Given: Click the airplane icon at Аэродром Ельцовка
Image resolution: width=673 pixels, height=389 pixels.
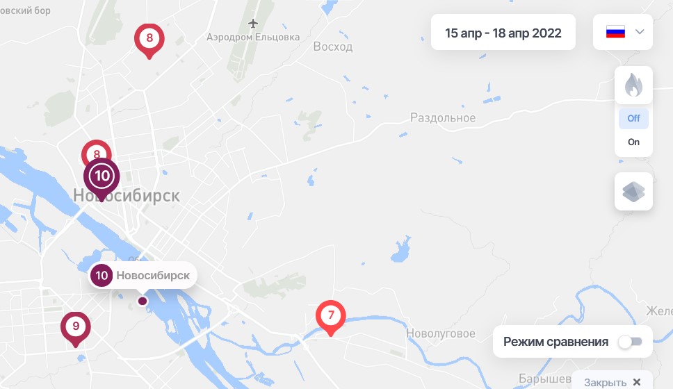Looking at the screenshot, I should (253, 23).
